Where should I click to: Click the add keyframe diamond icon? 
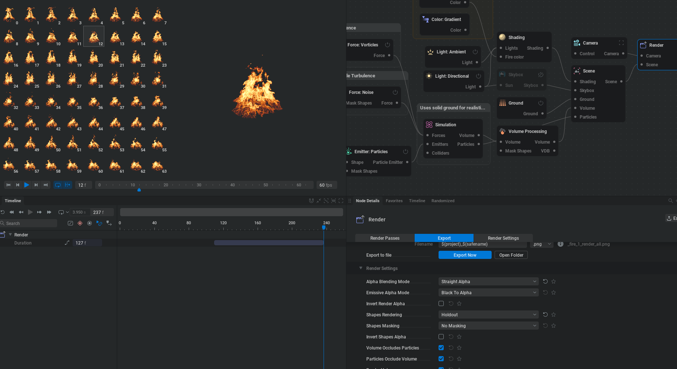(80, 223)
